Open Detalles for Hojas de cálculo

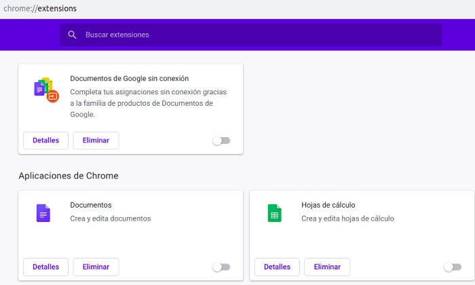coord(277,267)
